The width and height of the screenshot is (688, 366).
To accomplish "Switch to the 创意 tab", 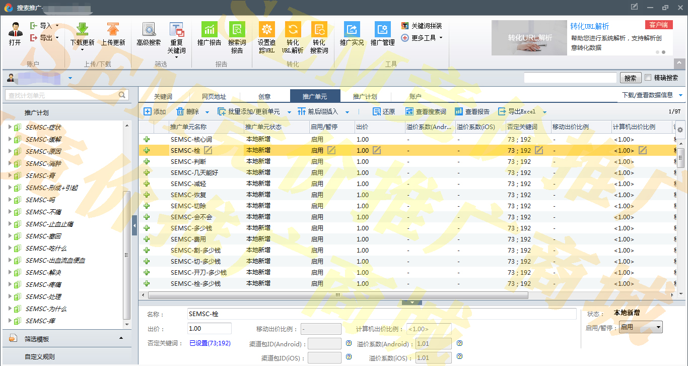I will coord(264,96).
